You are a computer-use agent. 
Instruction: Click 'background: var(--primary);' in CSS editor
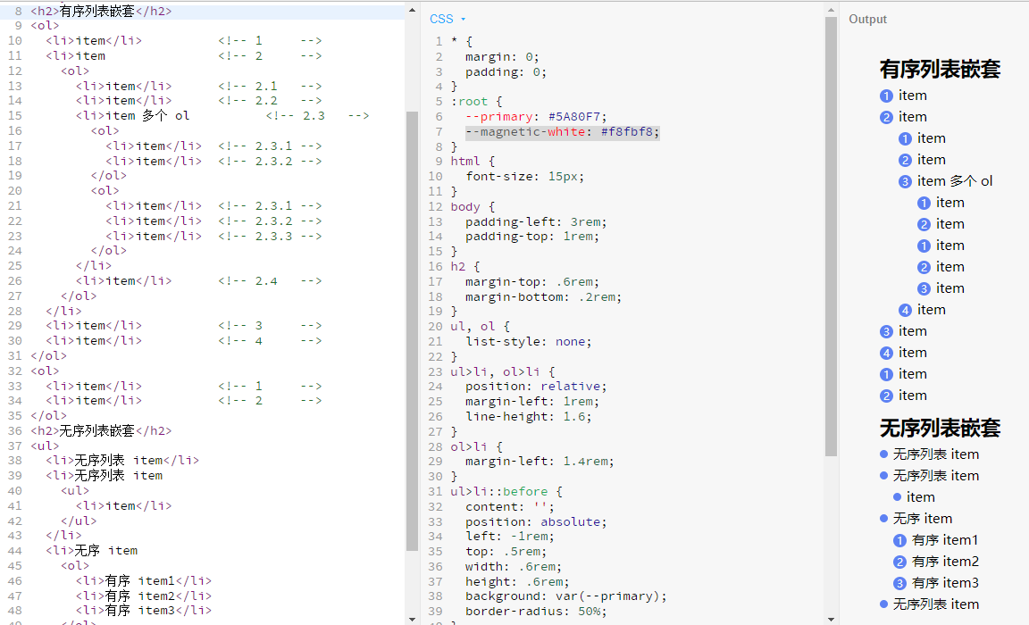565,596
